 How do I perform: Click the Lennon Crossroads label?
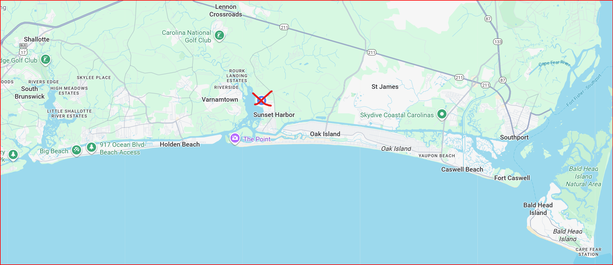point(226,10)
